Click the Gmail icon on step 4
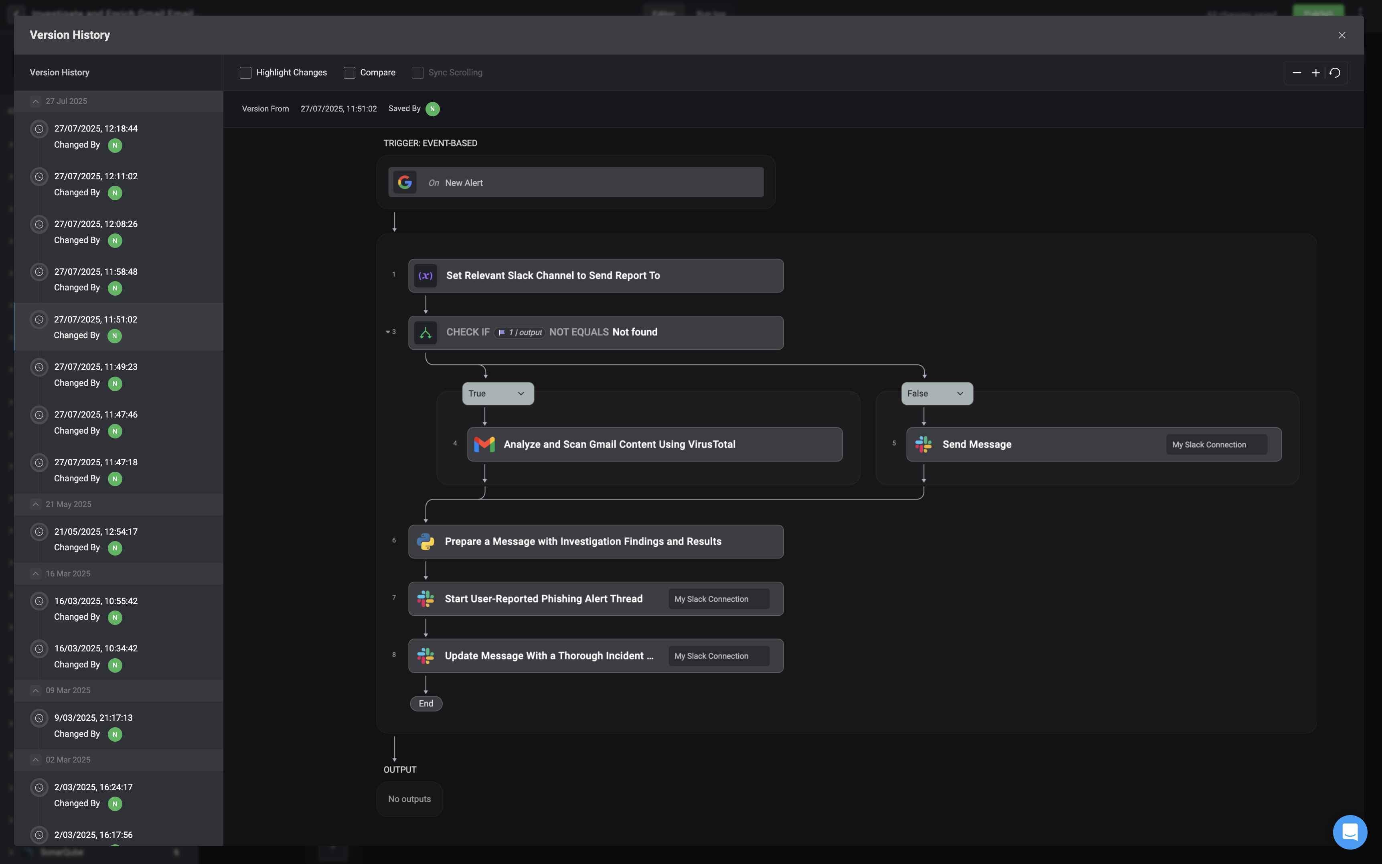Viewport: 1382px width, 864px height. click(484, 444)
